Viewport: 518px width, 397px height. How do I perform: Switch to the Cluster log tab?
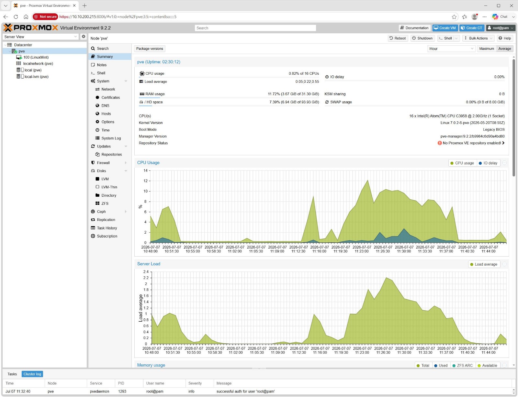click(32, 374)
